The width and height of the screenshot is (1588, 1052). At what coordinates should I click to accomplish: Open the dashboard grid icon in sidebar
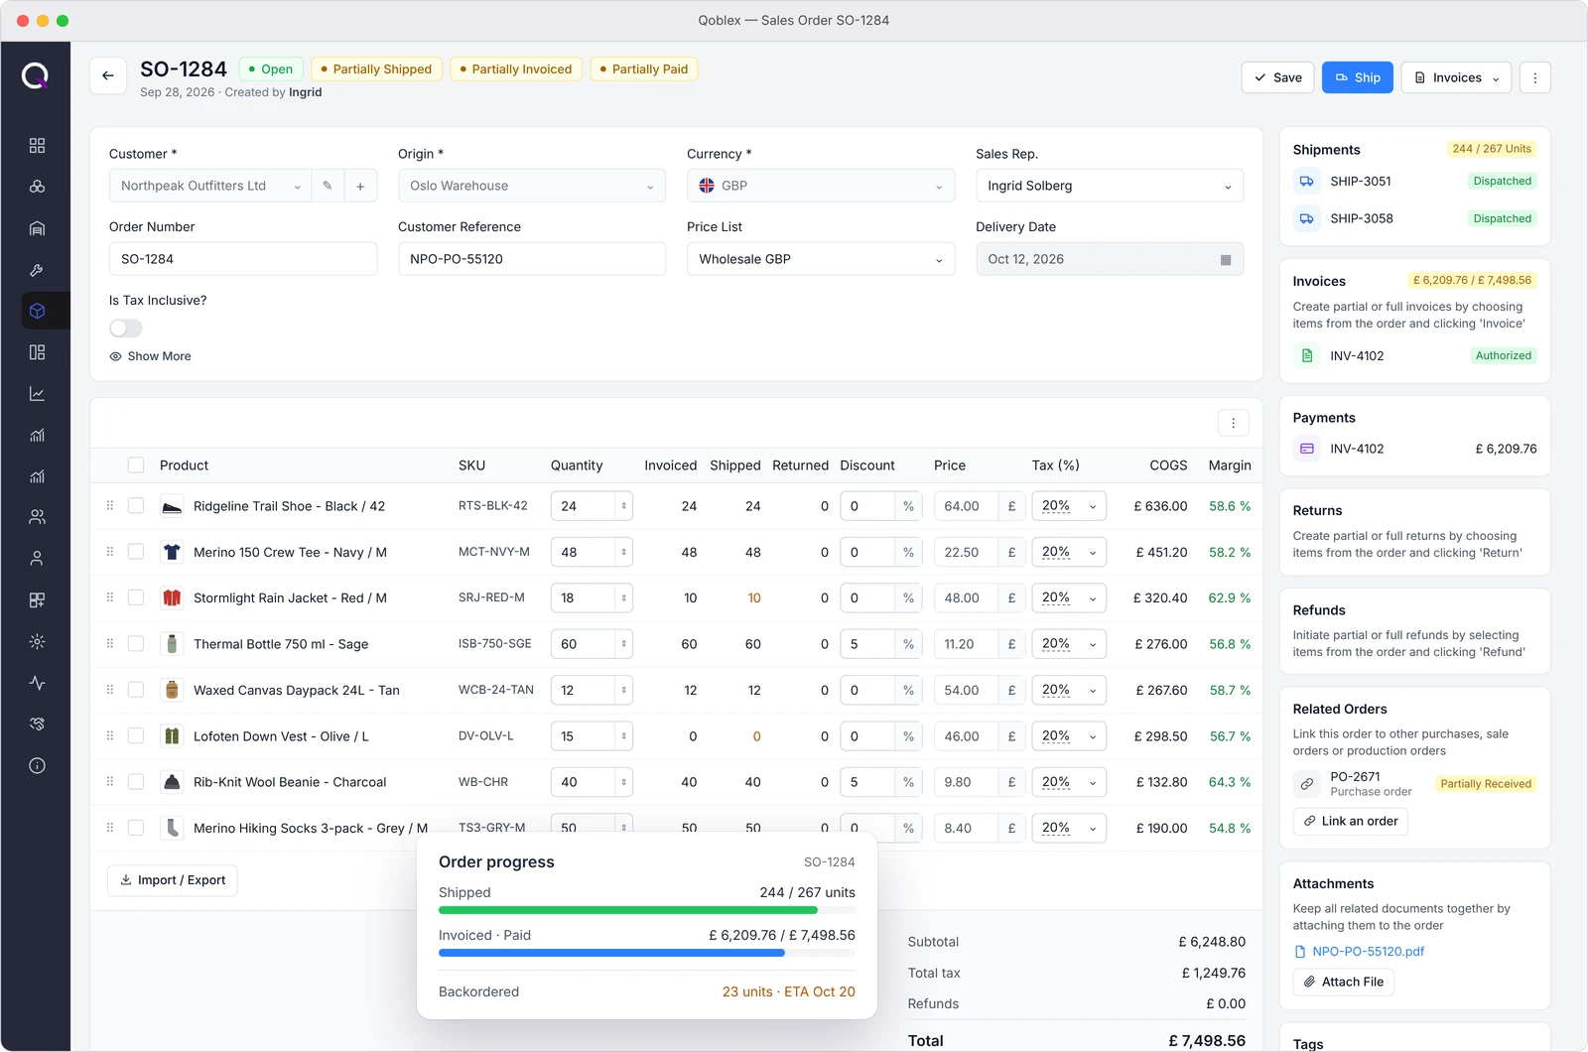click(x=37, y=146)
